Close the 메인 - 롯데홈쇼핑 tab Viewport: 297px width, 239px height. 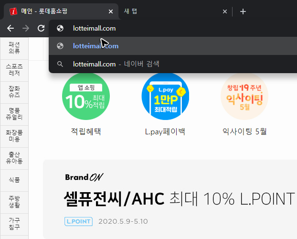111,11
